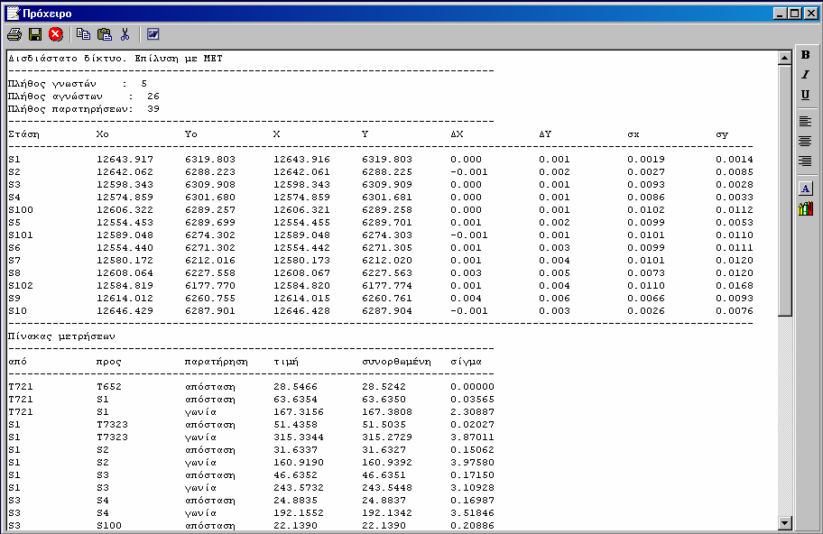Toggle bold formatting
823x534 pixels.
[x=805, y=55]
